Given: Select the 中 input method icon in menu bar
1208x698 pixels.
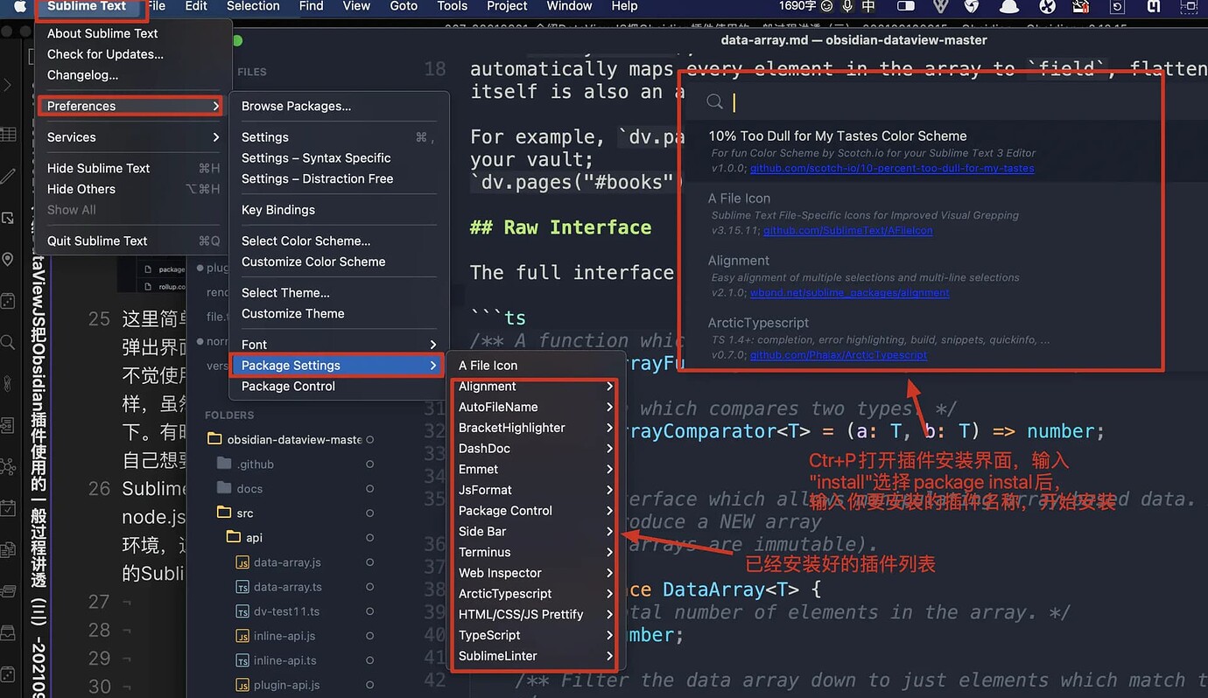Looking at the screenshot, I should 867,7.
